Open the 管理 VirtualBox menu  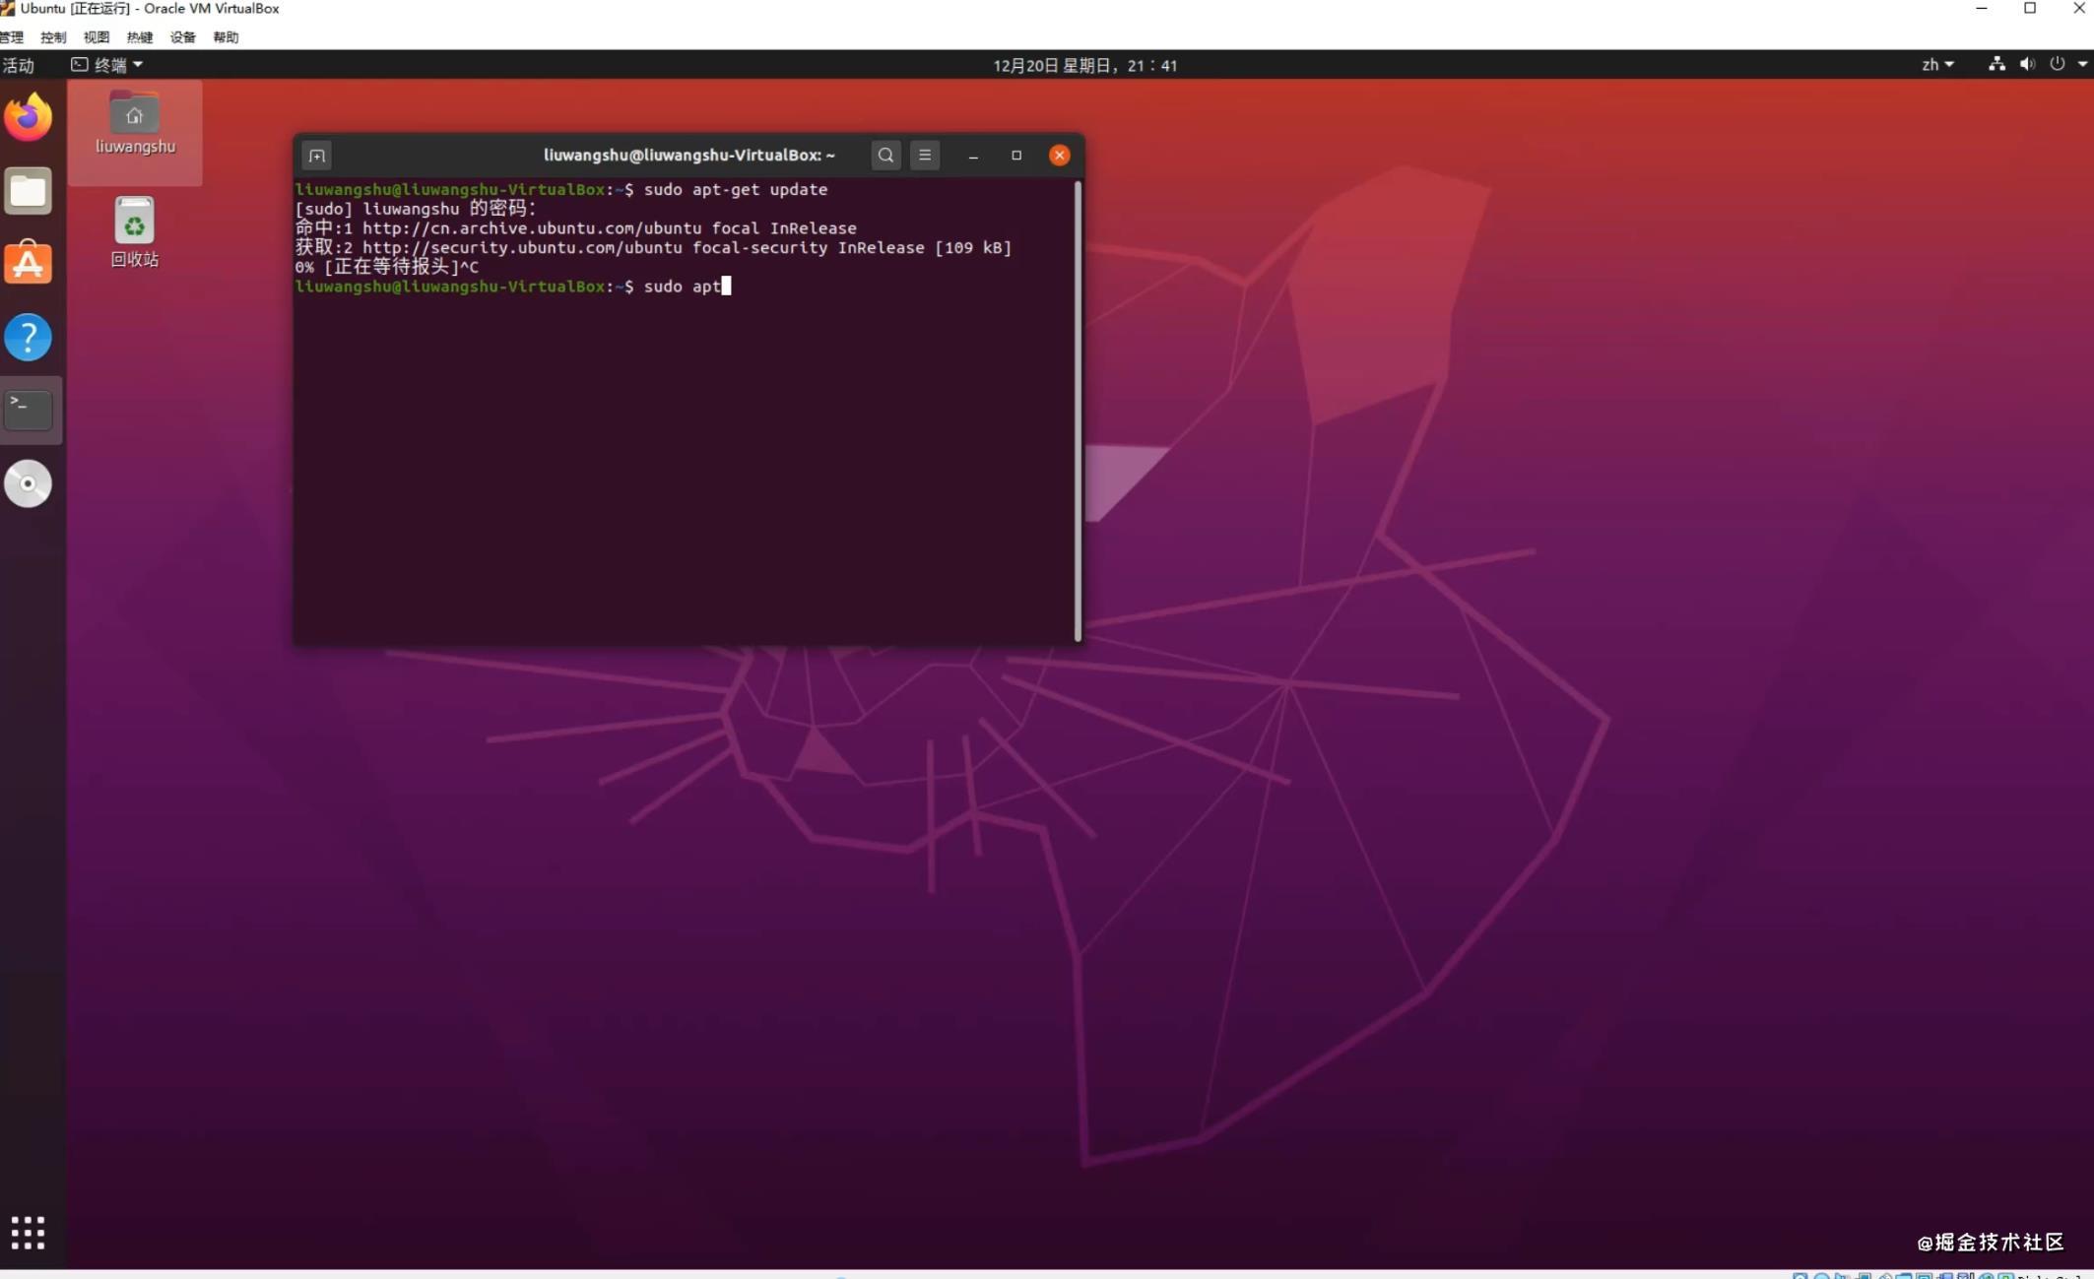click(11, 37)
